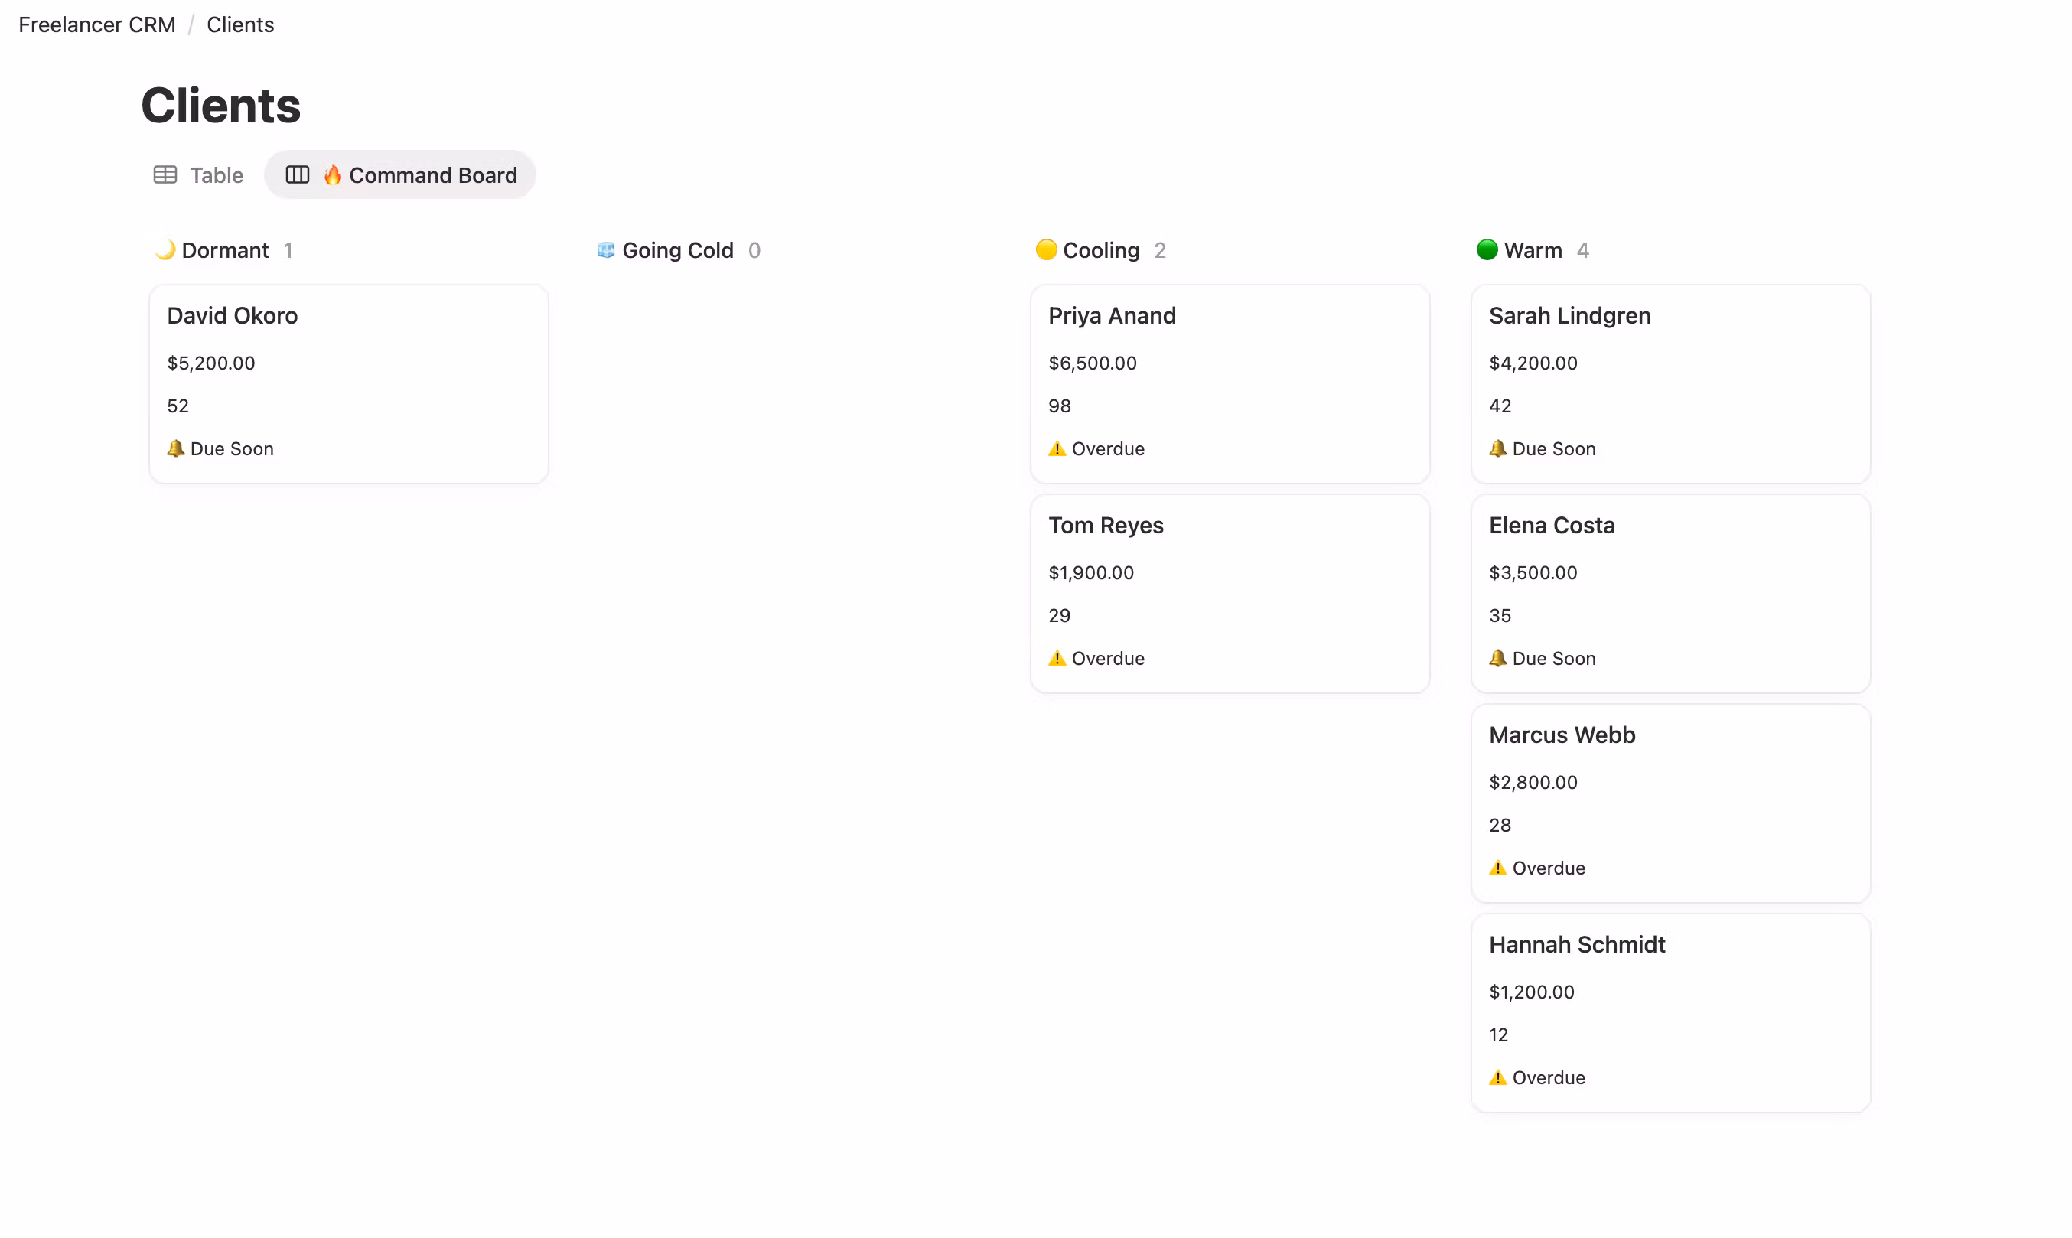Click the bell icon on David Okoro's card

click(175, 449)
